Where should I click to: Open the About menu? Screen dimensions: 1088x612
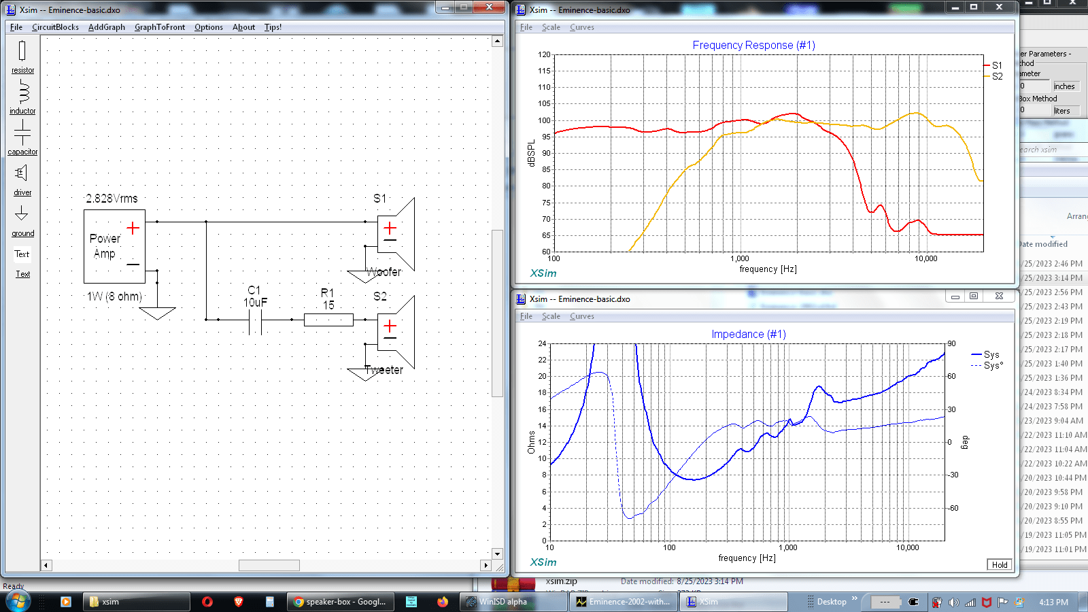point(243,27)
